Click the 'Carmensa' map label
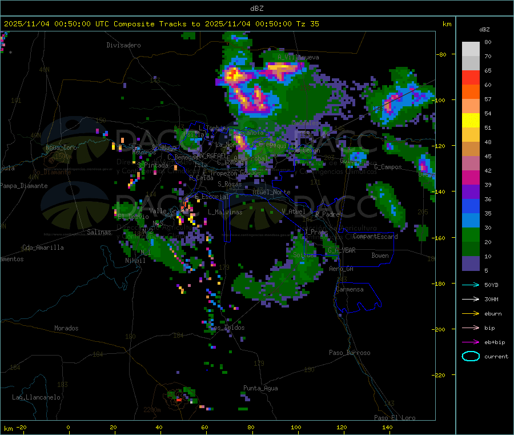The height and width of the screenshot is (435, 514). tap(350, 289)
